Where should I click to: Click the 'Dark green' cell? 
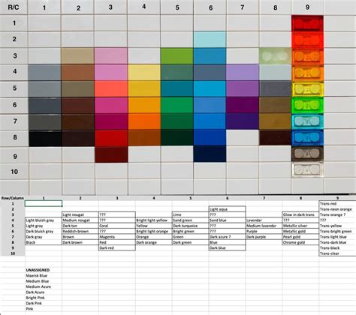(191, 242)
